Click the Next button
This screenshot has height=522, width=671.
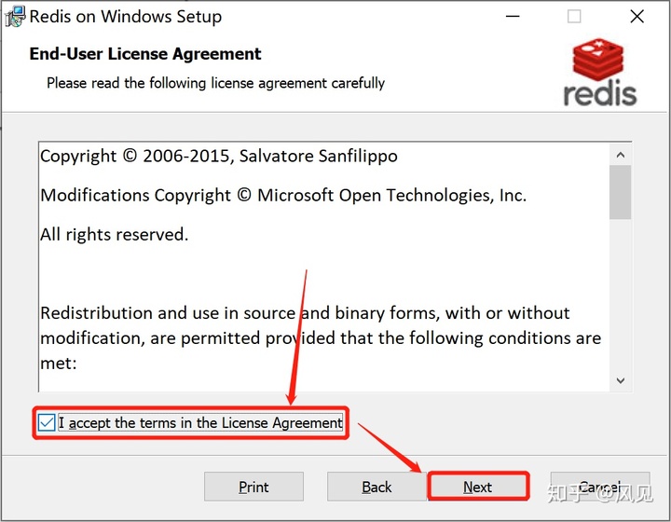[x=478, y=487]
